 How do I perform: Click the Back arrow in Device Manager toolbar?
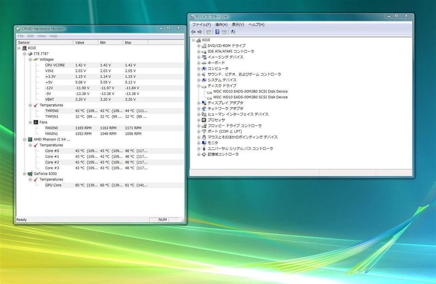pos(193,32)
